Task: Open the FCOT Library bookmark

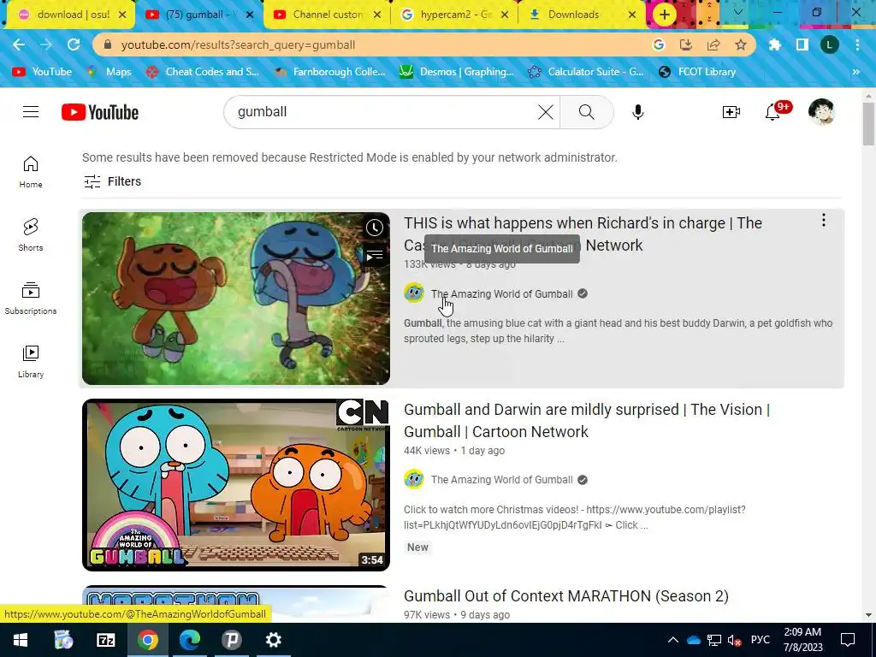Action: tap(697, 72)
